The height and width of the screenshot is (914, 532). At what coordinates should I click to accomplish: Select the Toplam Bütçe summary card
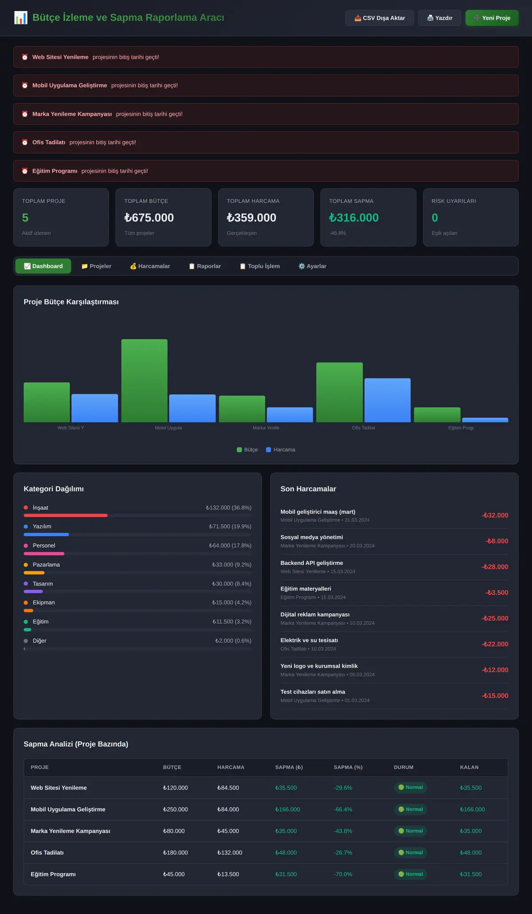[163, 217]
